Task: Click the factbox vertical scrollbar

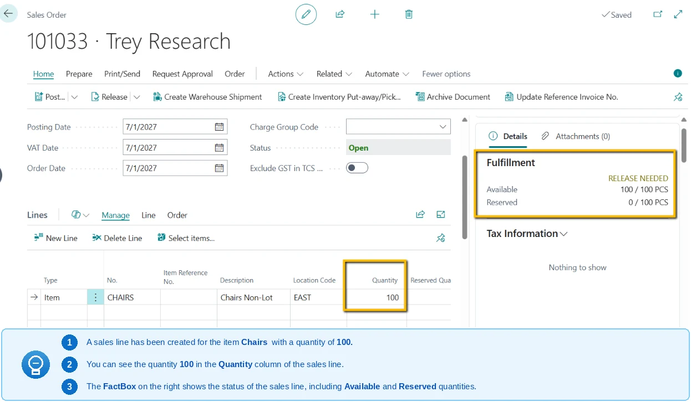Action: click(684, 146)
